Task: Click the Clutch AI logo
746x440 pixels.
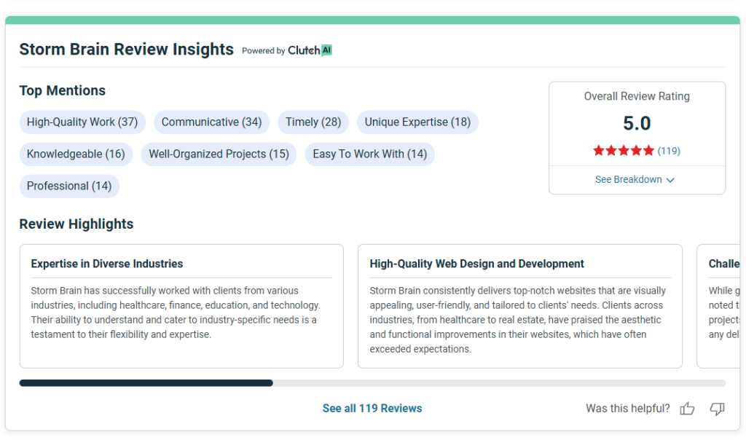Action: pyautogui.click(x=310, y=50)
